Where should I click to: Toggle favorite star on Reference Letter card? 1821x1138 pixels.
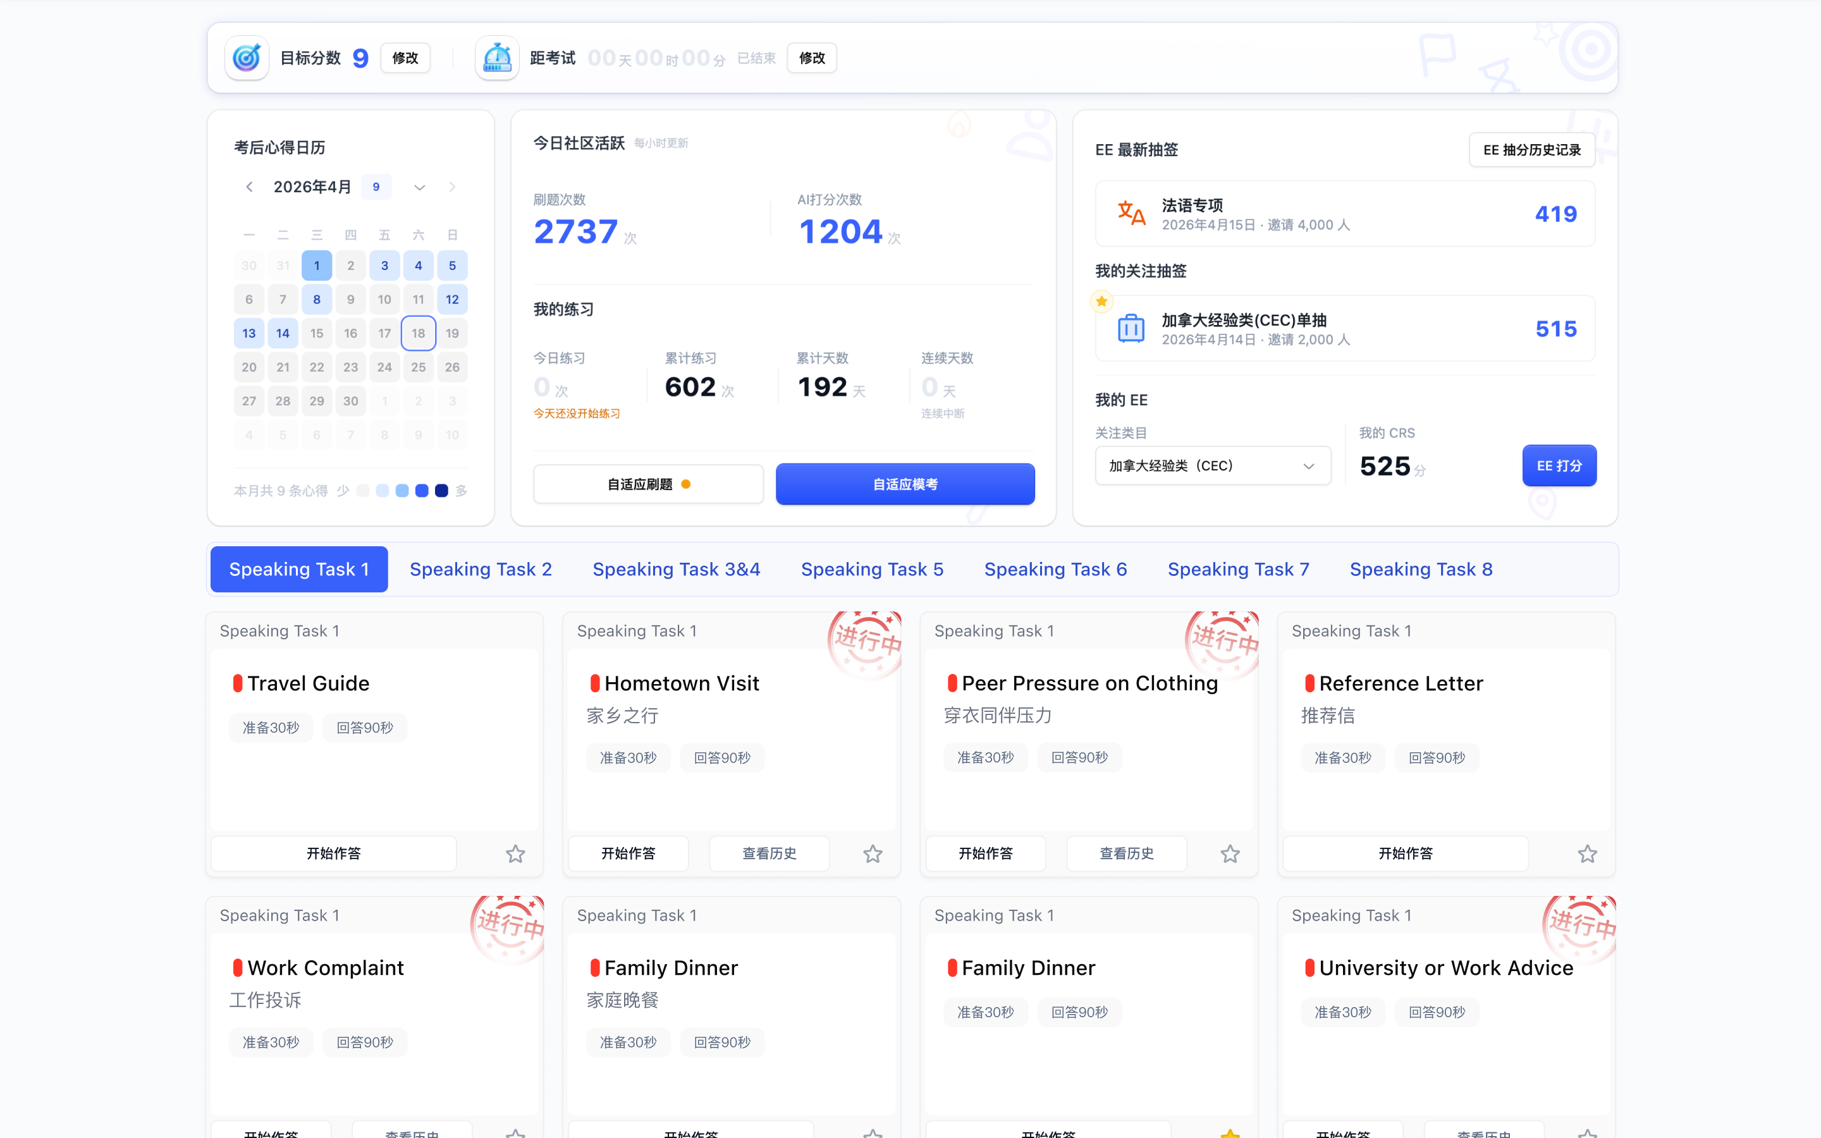pyautogui.click(x=1587, y=853)
